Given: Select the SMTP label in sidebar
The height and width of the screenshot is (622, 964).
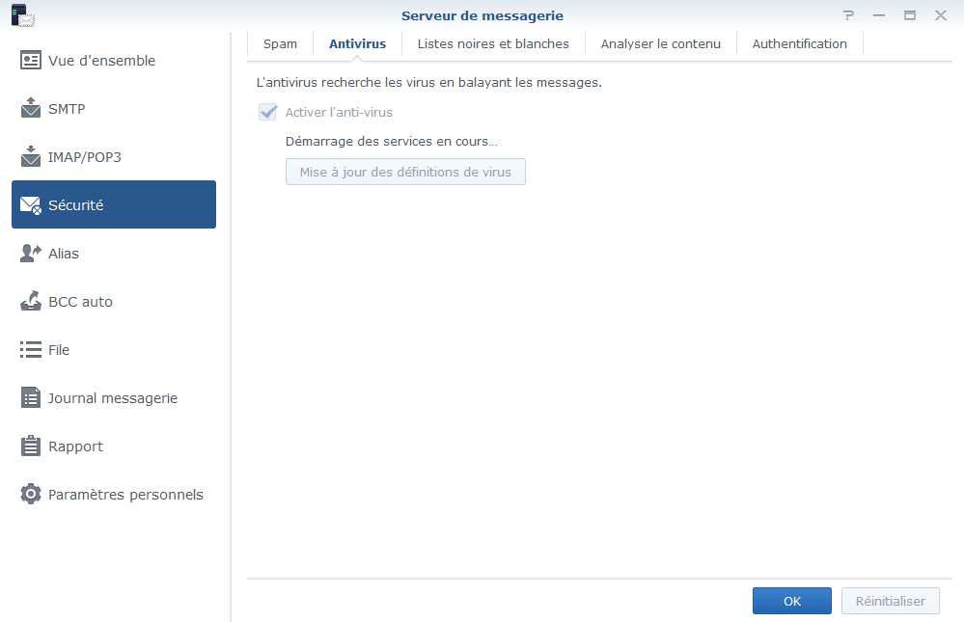Looking at the screenshot, I should 67,109.
